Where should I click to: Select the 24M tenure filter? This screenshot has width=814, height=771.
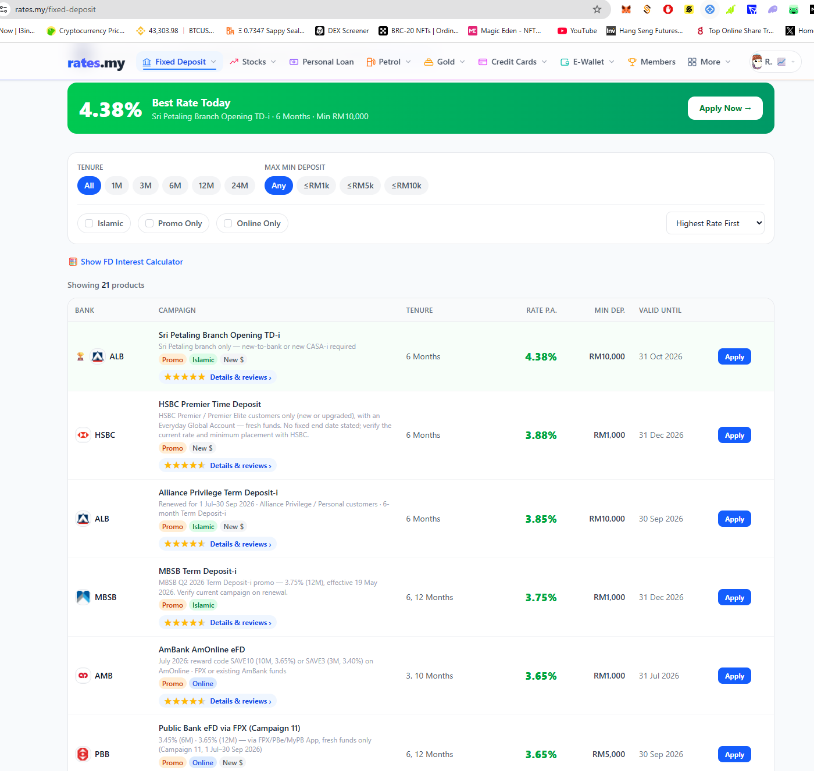[x=240, y=185]
